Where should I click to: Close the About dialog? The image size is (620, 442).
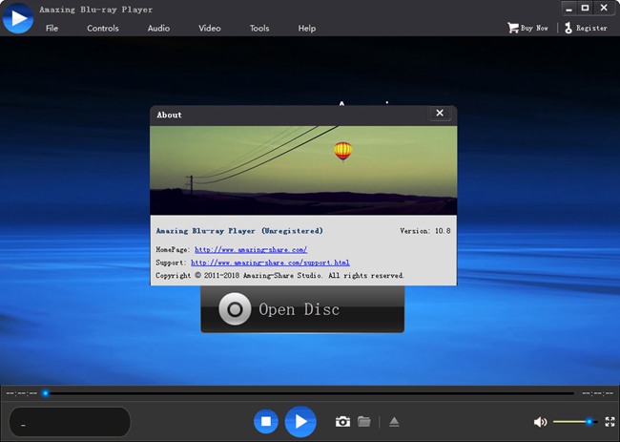[x=440, y=114]
